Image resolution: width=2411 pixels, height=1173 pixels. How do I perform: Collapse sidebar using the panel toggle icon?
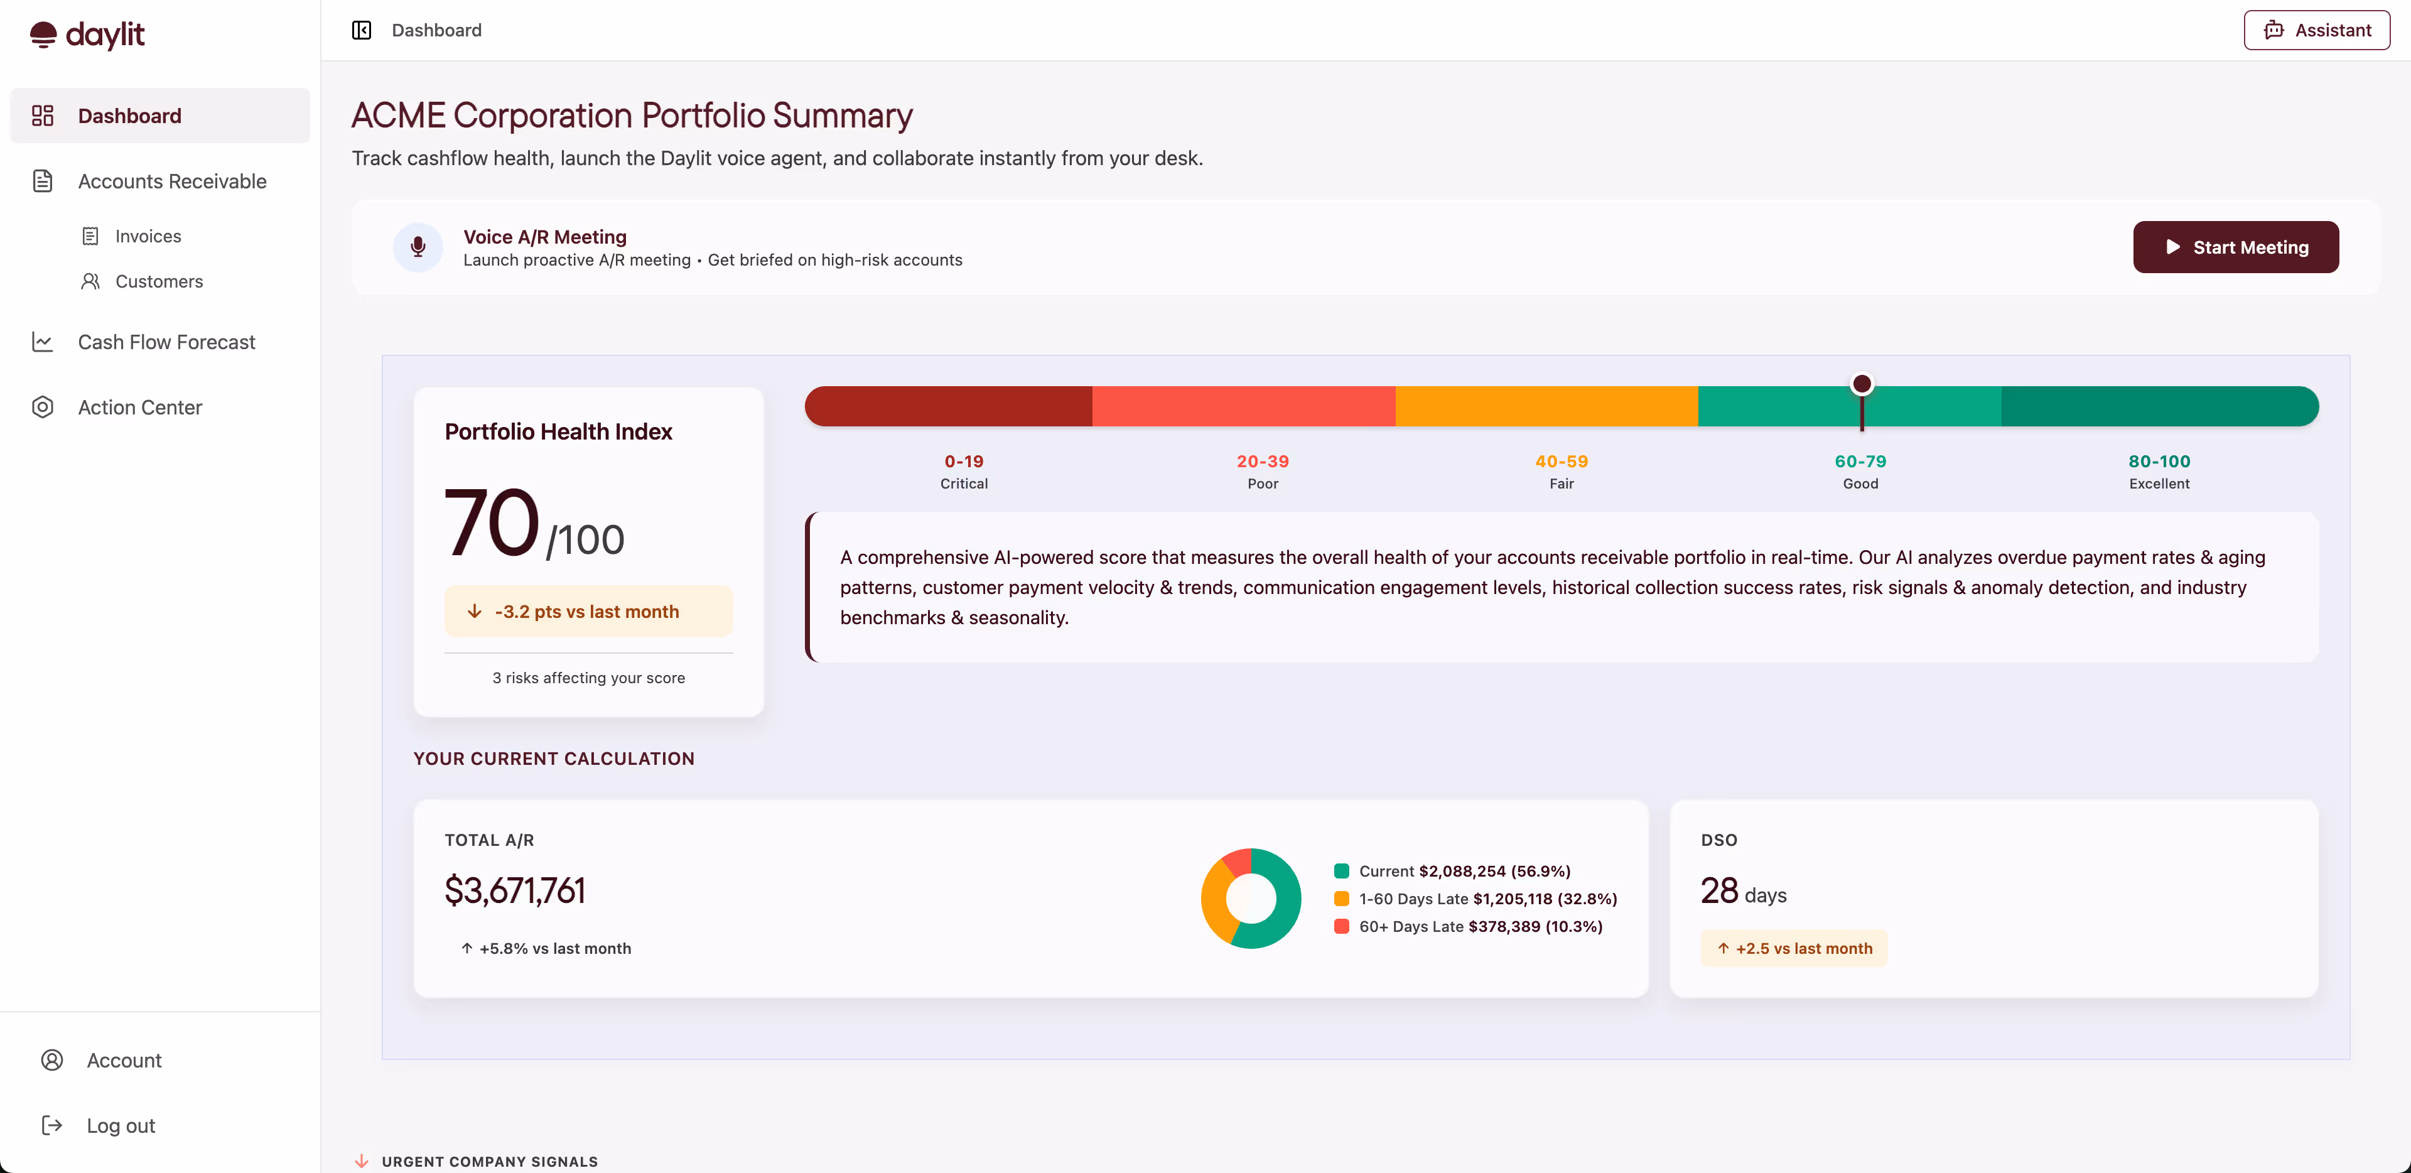(x=361, y=30)
